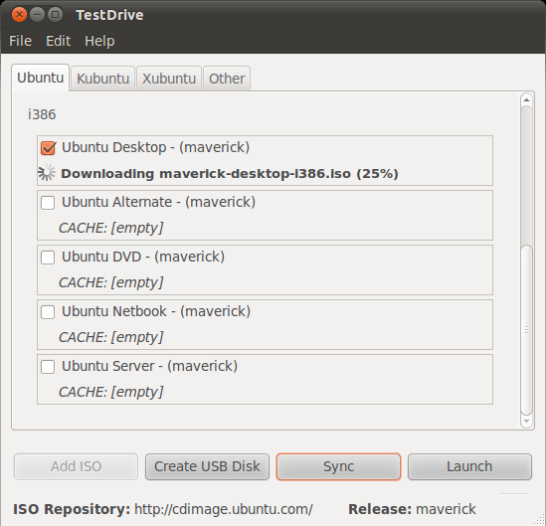Select the Ubuntu Server (maverick) checkbox
This screenshot has width=546, height=526.
48,367
